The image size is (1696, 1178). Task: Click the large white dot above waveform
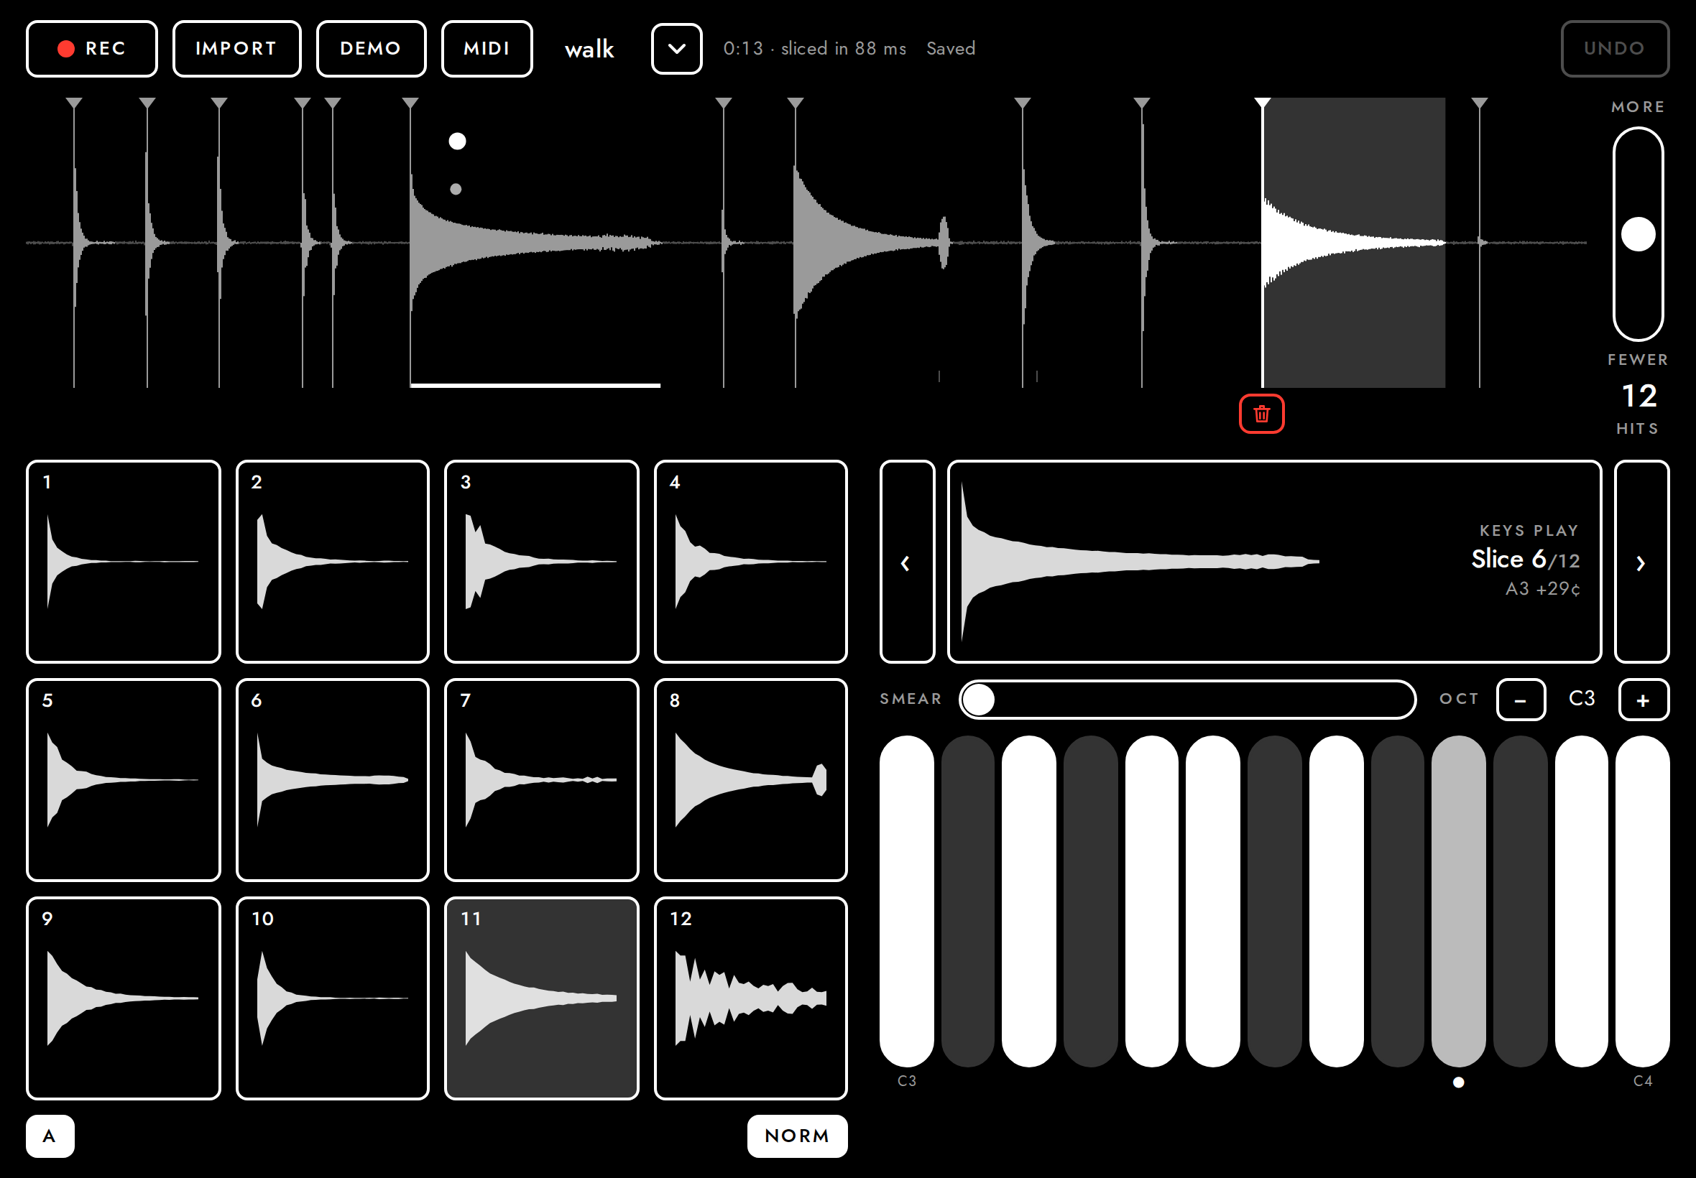(457, 141)
